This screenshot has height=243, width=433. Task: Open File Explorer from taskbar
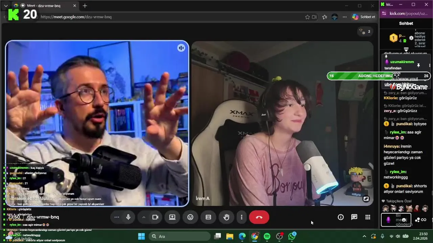pyautogui.click(x=230, y=236)
